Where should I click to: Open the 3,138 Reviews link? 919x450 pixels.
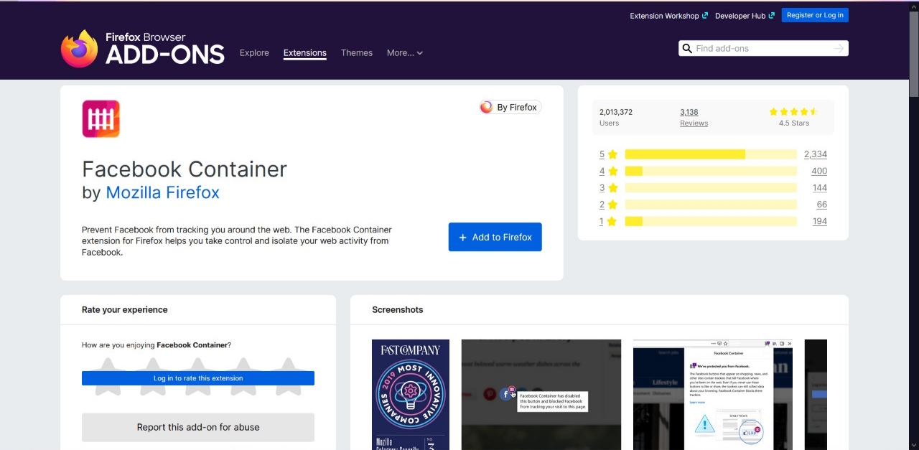point(694,117)
